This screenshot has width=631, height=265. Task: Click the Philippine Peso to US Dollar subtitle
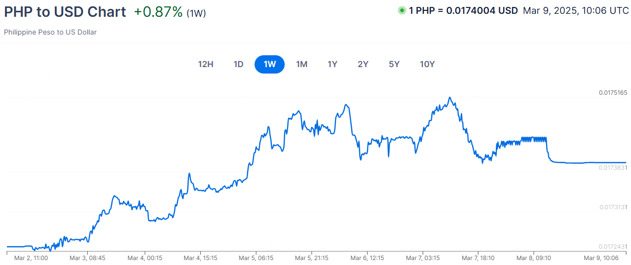tap(50, 32)
